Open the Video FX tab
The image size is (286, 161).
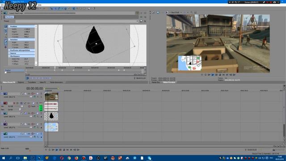[43, 82]
